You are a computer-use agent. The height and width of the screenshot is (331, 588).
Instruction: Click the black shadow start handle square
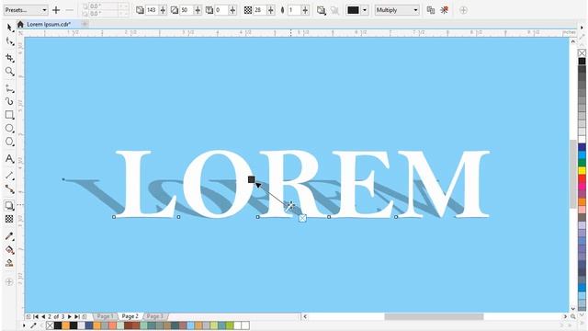252,179
